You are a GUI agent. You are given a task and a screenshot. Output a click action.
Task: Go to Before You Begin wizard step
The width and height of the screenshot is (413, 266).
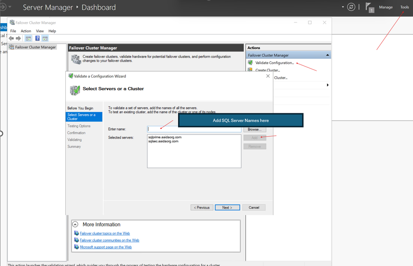click(x=80, y=108)
